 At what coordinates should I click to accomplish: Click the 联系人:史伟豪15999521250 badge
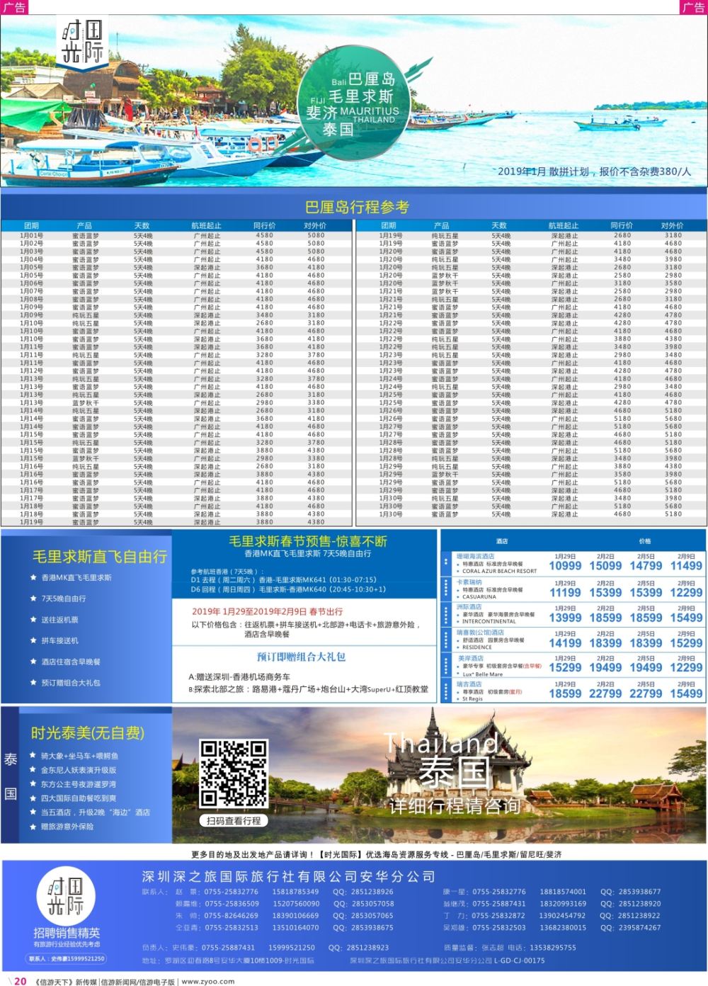coord(67,958)
